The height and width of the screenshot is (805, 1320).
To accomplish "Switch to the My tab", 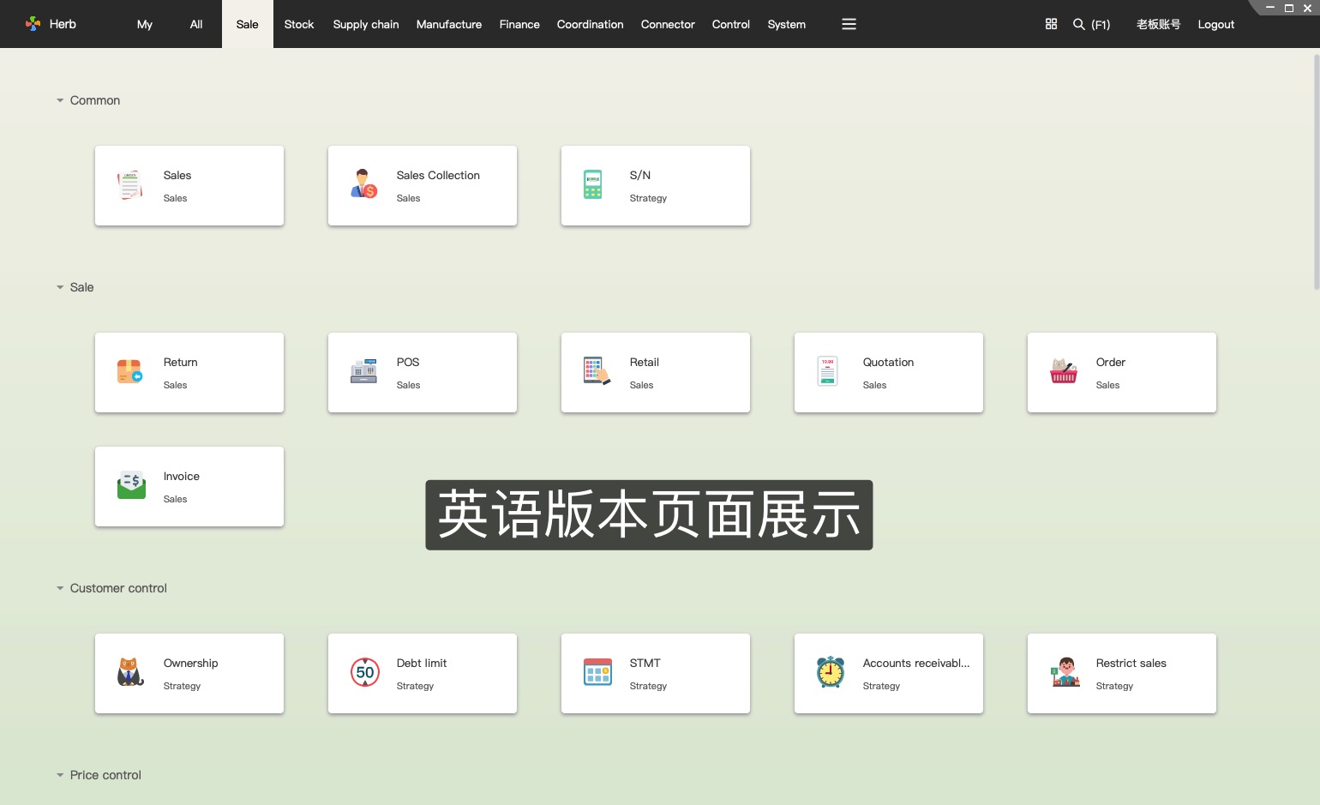I will 145,24.
